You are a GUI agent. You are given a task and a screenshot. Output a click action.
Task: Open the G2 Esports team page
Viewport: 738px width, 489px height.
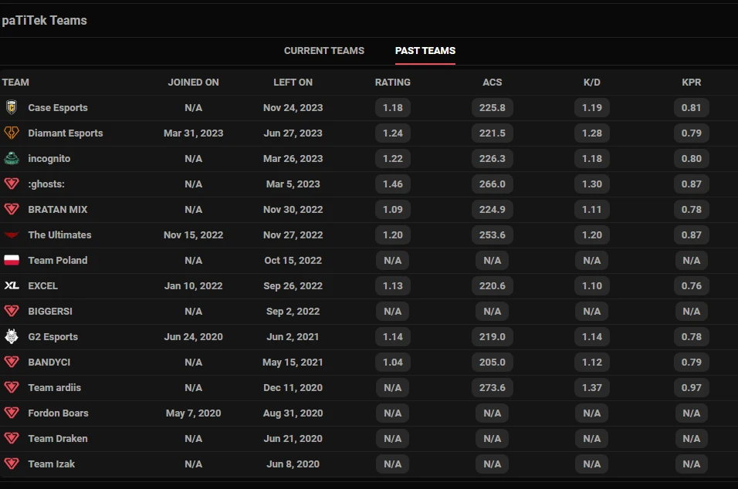(53, 337)
